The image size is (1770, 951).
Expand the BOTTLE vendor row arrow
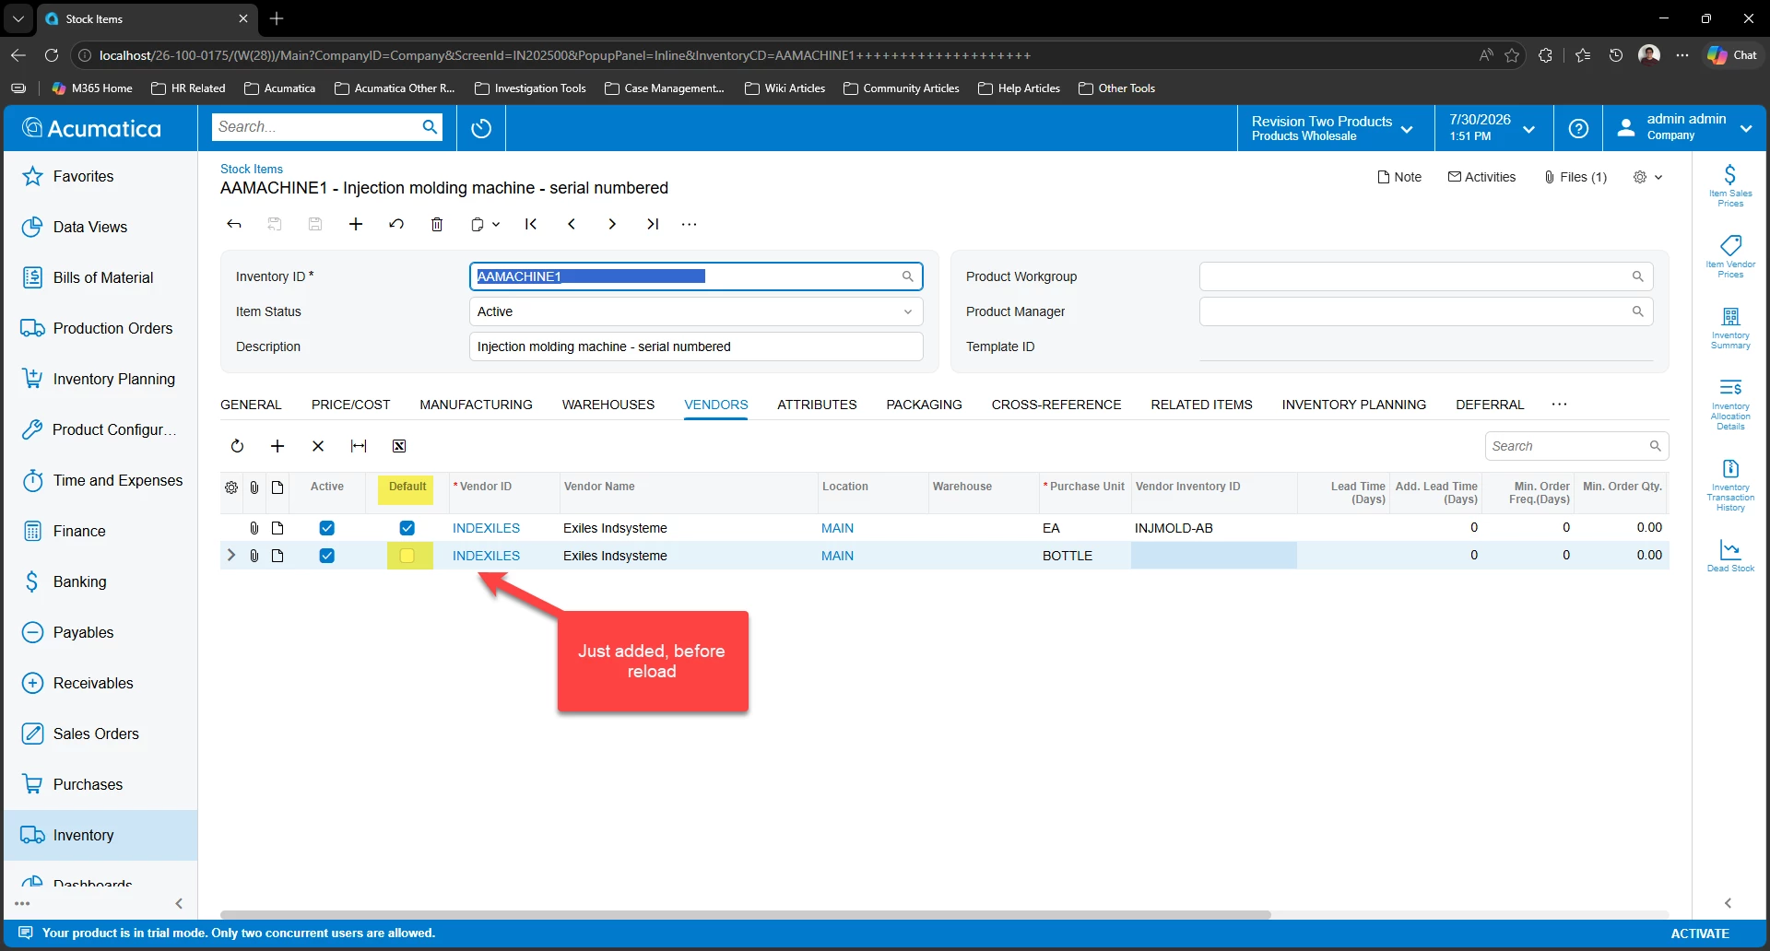pyautogui.click(x=231, y=555)
